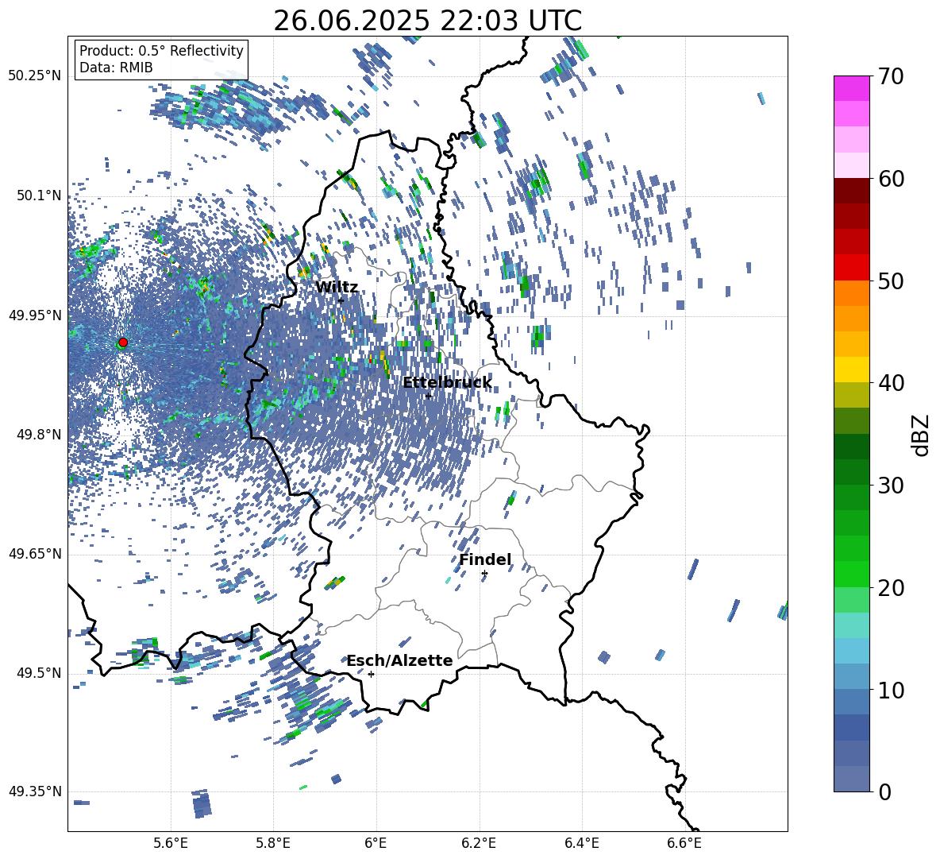
Task: Click the bright green colorbar segment at 20
Action: pos(851,574)
